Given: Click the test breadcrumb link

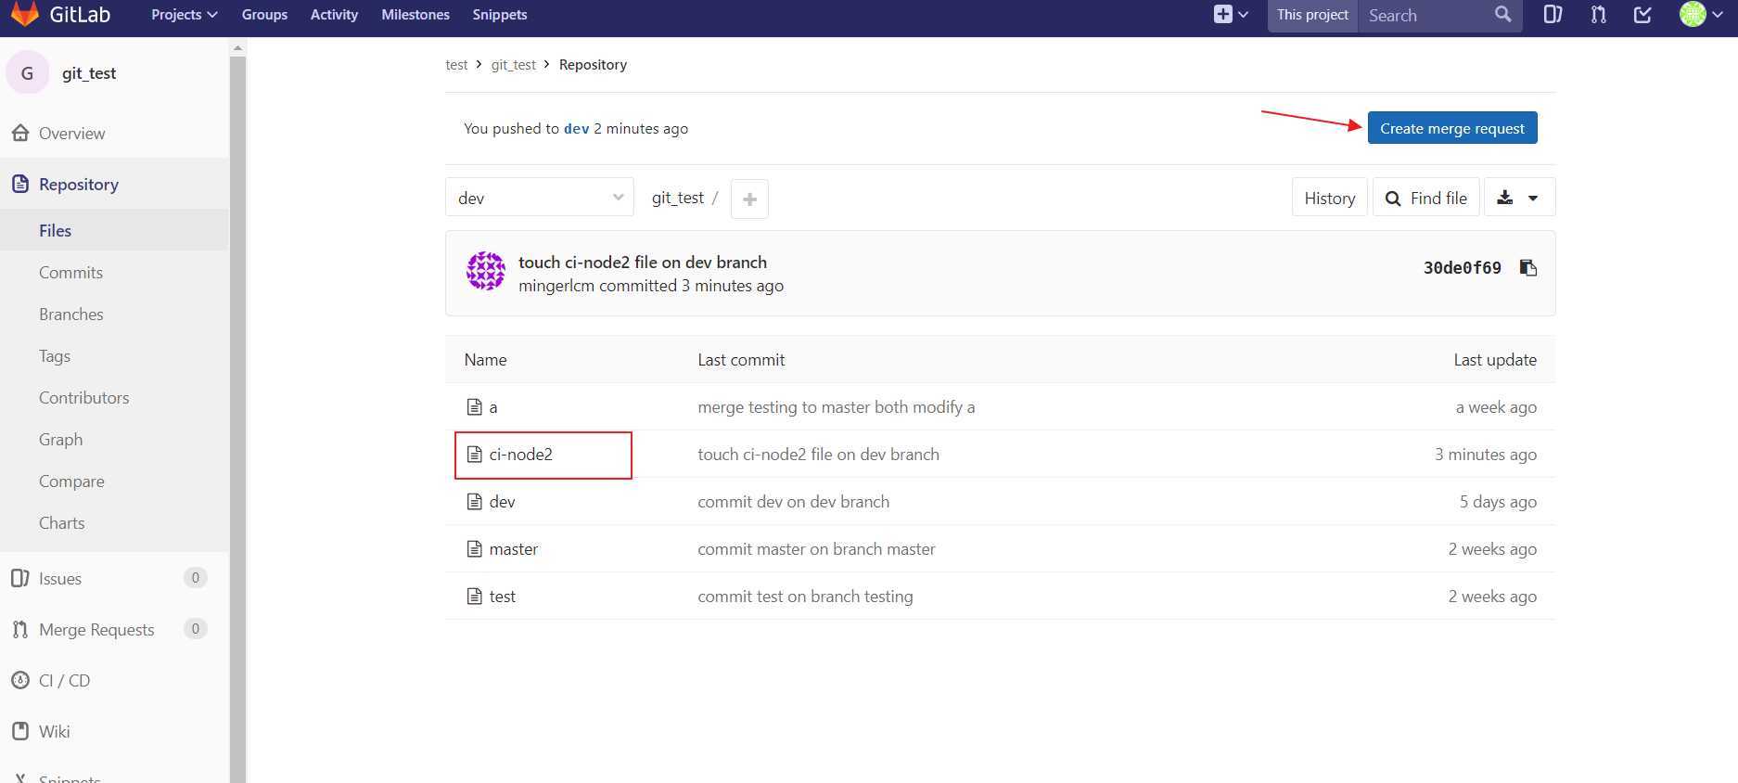Looking at the screenshot, I should point(456,64).
